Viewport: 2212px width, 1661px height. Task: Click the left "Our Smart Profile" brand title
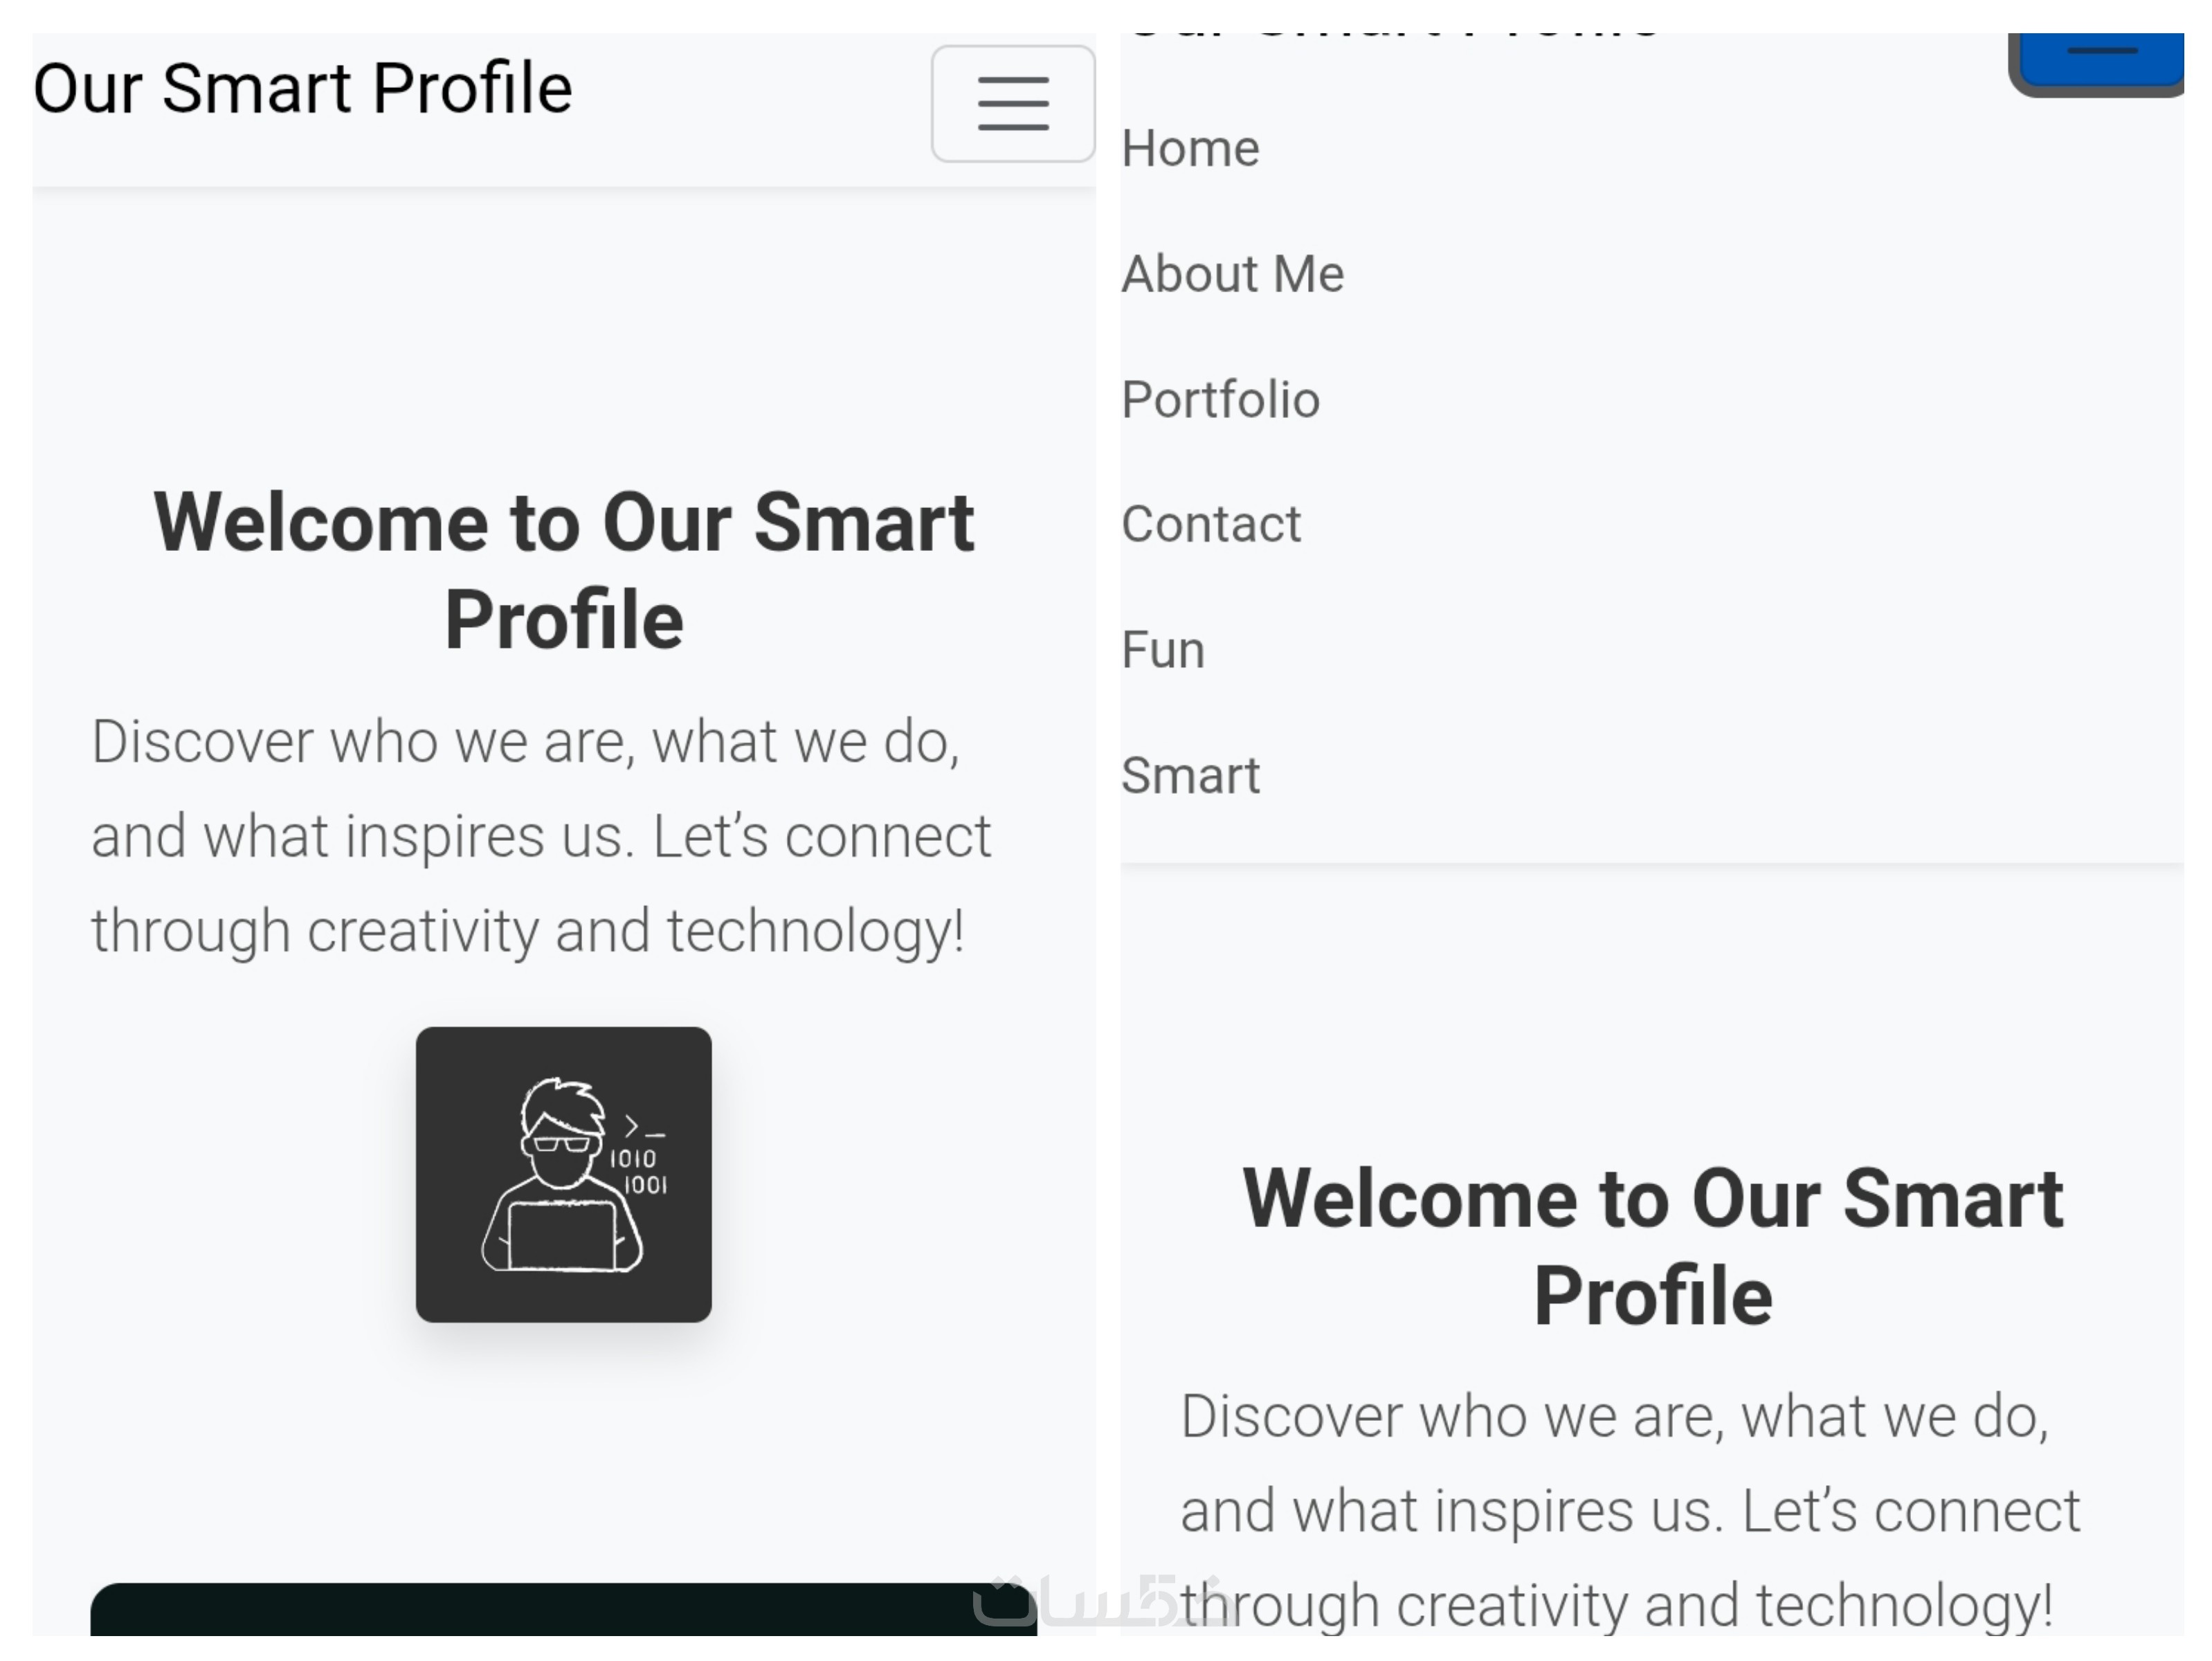(303, 89)
